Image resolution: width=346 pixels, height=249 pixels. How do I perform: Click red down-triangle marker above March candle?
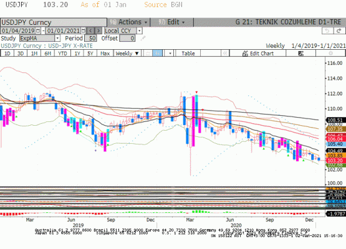click(196, 92)
